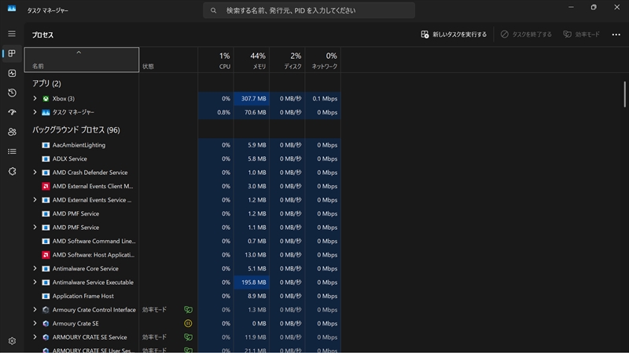Screen dimensions: 629x353
Task: Open the Services page icon
Action: click(x=12, y=171)
